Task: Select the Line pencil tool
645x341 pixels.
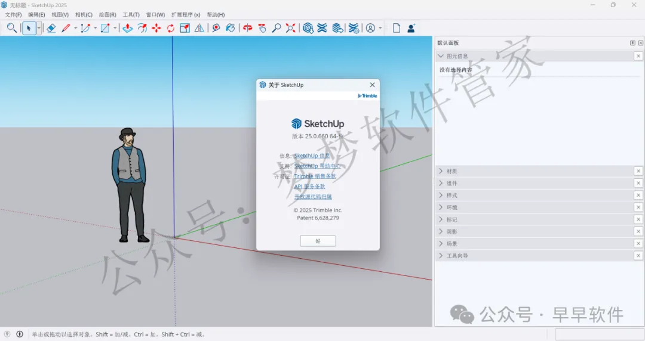Action: point(66,28)
